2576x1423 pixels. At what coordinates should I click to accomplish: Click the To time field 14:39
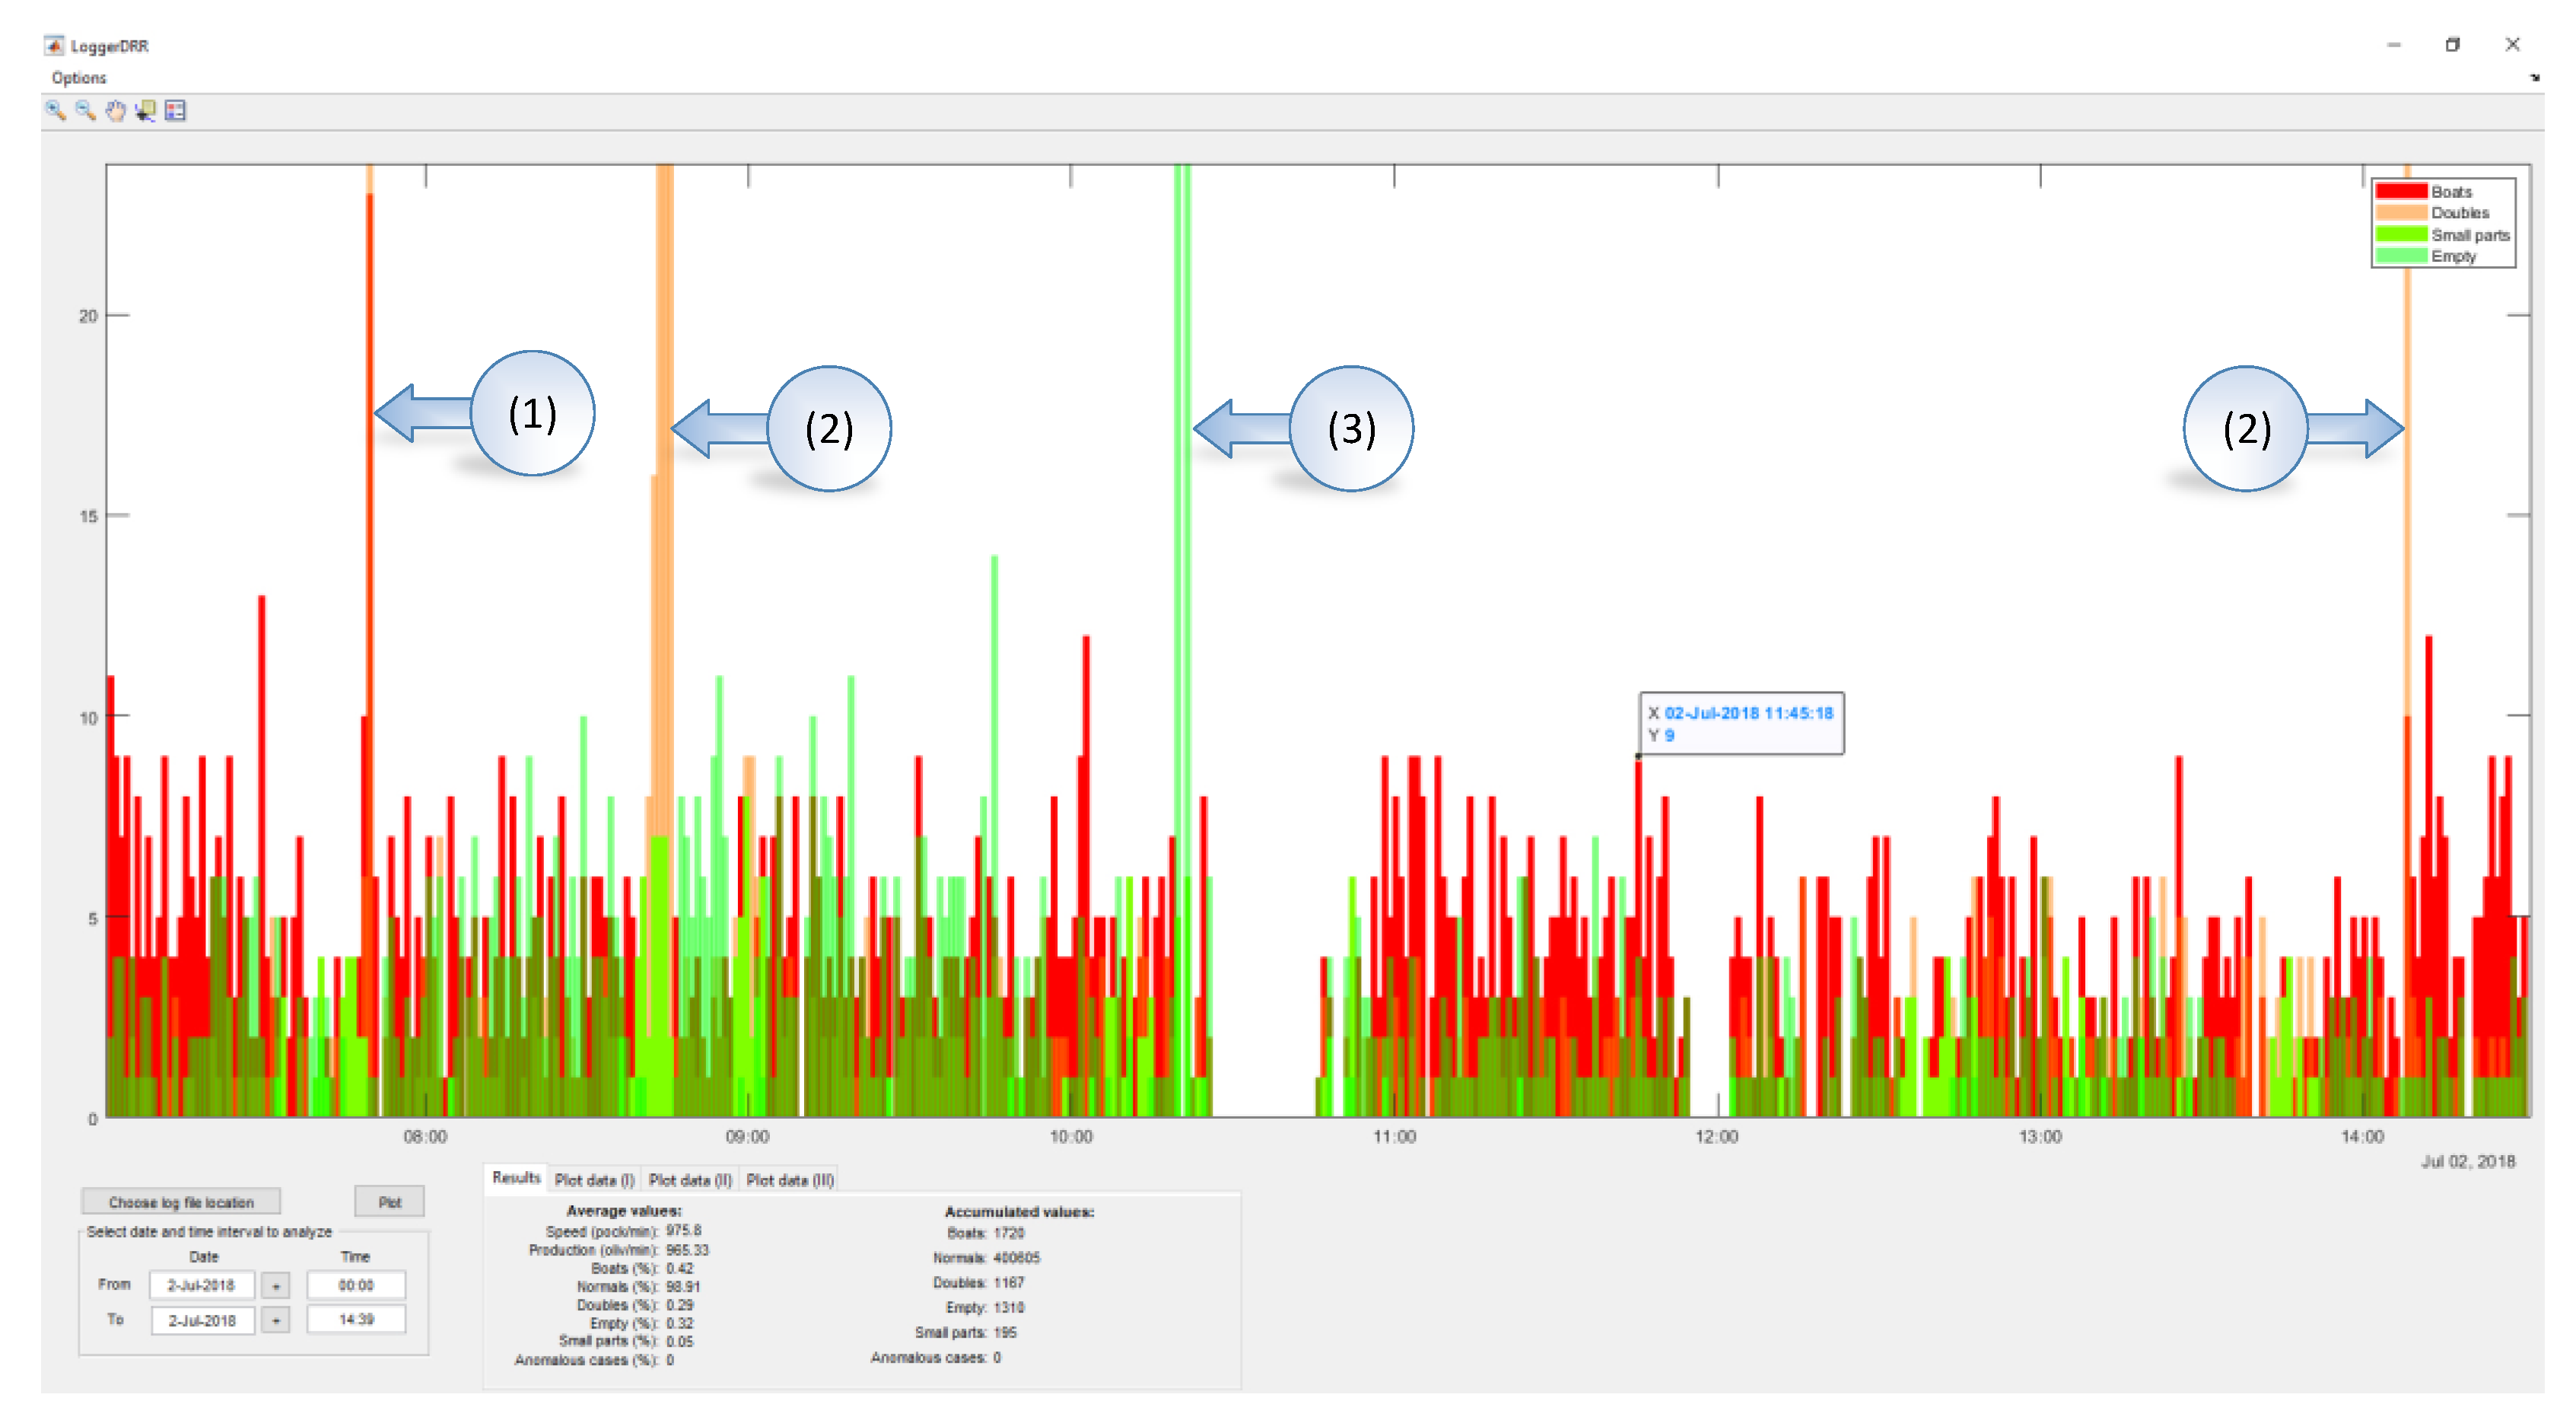click(x=356, y=1320)
